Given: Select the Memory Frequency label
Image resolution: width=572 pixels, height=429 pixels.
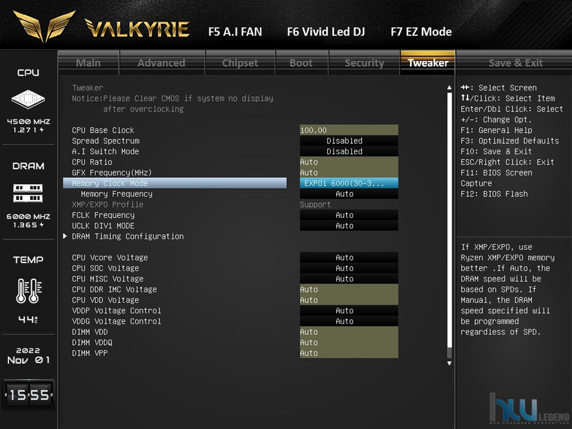Looking at the screenshot, I should [117, 194].
